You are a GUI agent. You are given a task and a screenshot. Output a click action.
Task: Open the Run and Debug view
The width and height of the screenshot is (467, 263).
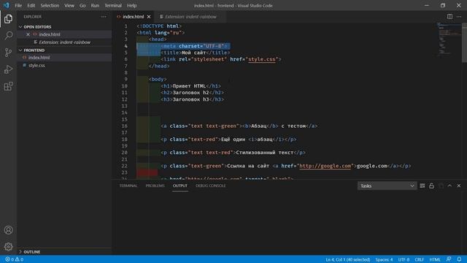(x=8, y=69)
